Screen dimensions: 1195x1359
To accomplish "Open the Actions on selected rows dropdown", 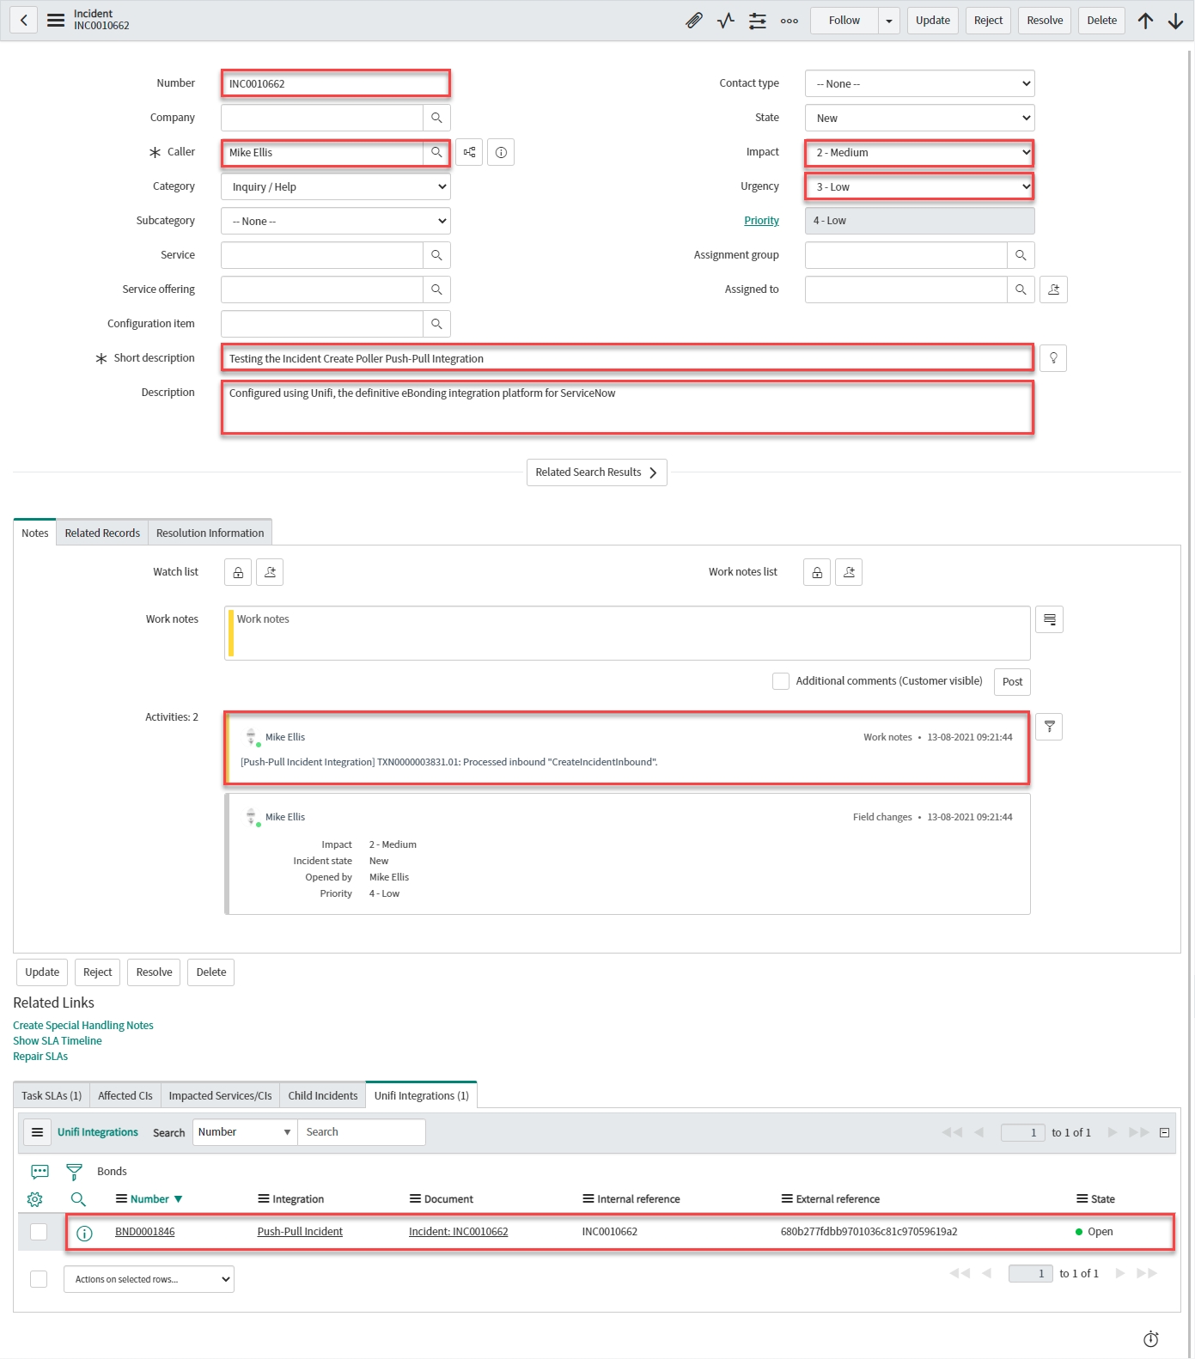I will click(x=149, y=1279).
